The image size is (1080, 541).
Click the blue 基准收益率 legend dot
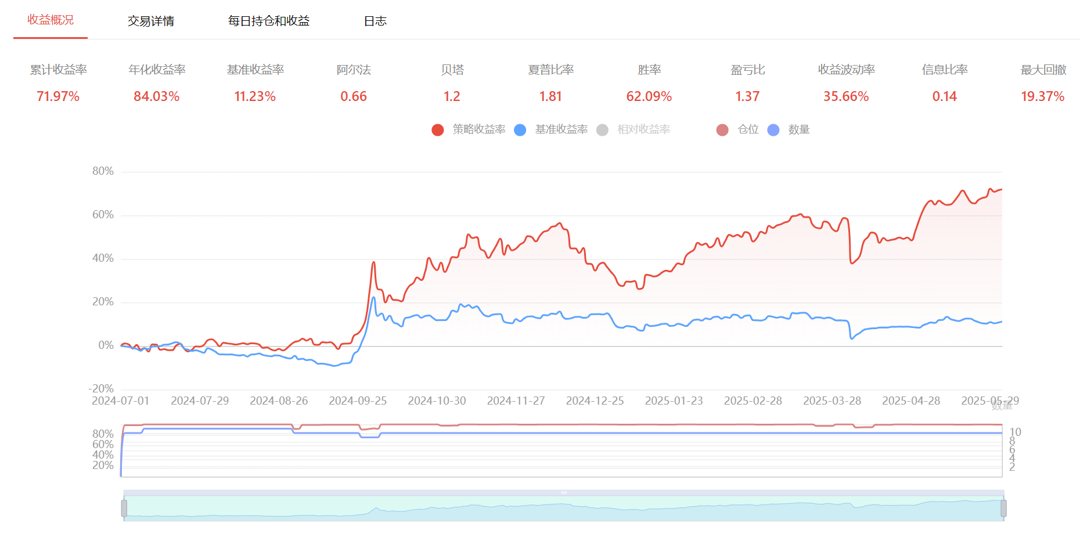[520, 130]
